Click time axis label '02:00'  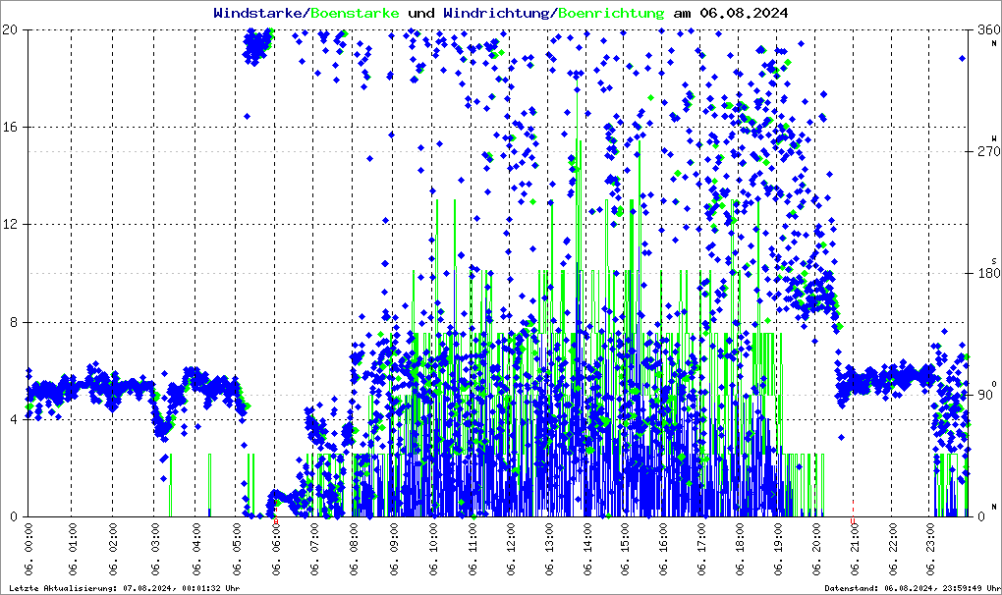click(x=113, y=538)
